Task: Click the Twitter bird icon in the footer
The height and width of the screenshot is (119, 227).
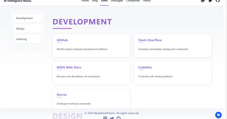Action: (112, 118)
